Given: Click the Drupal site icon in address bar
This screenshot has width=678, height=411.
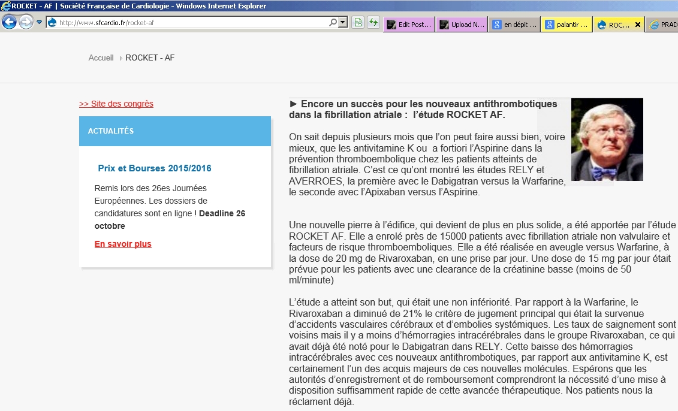Looking at the screenshot, I should [x=52, y=23].
